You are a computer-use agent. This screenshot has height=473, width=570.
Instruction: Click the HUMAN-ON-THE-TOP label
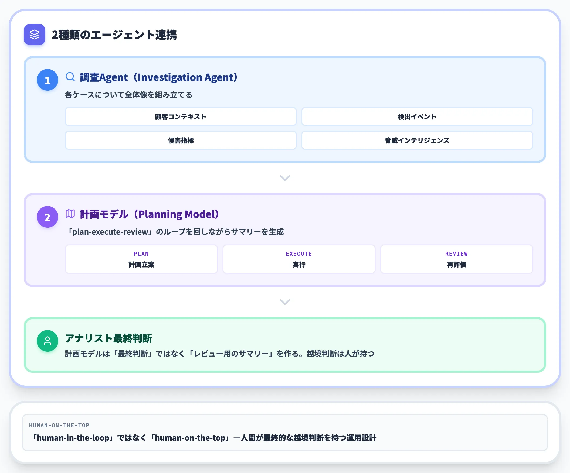[59, 425]
